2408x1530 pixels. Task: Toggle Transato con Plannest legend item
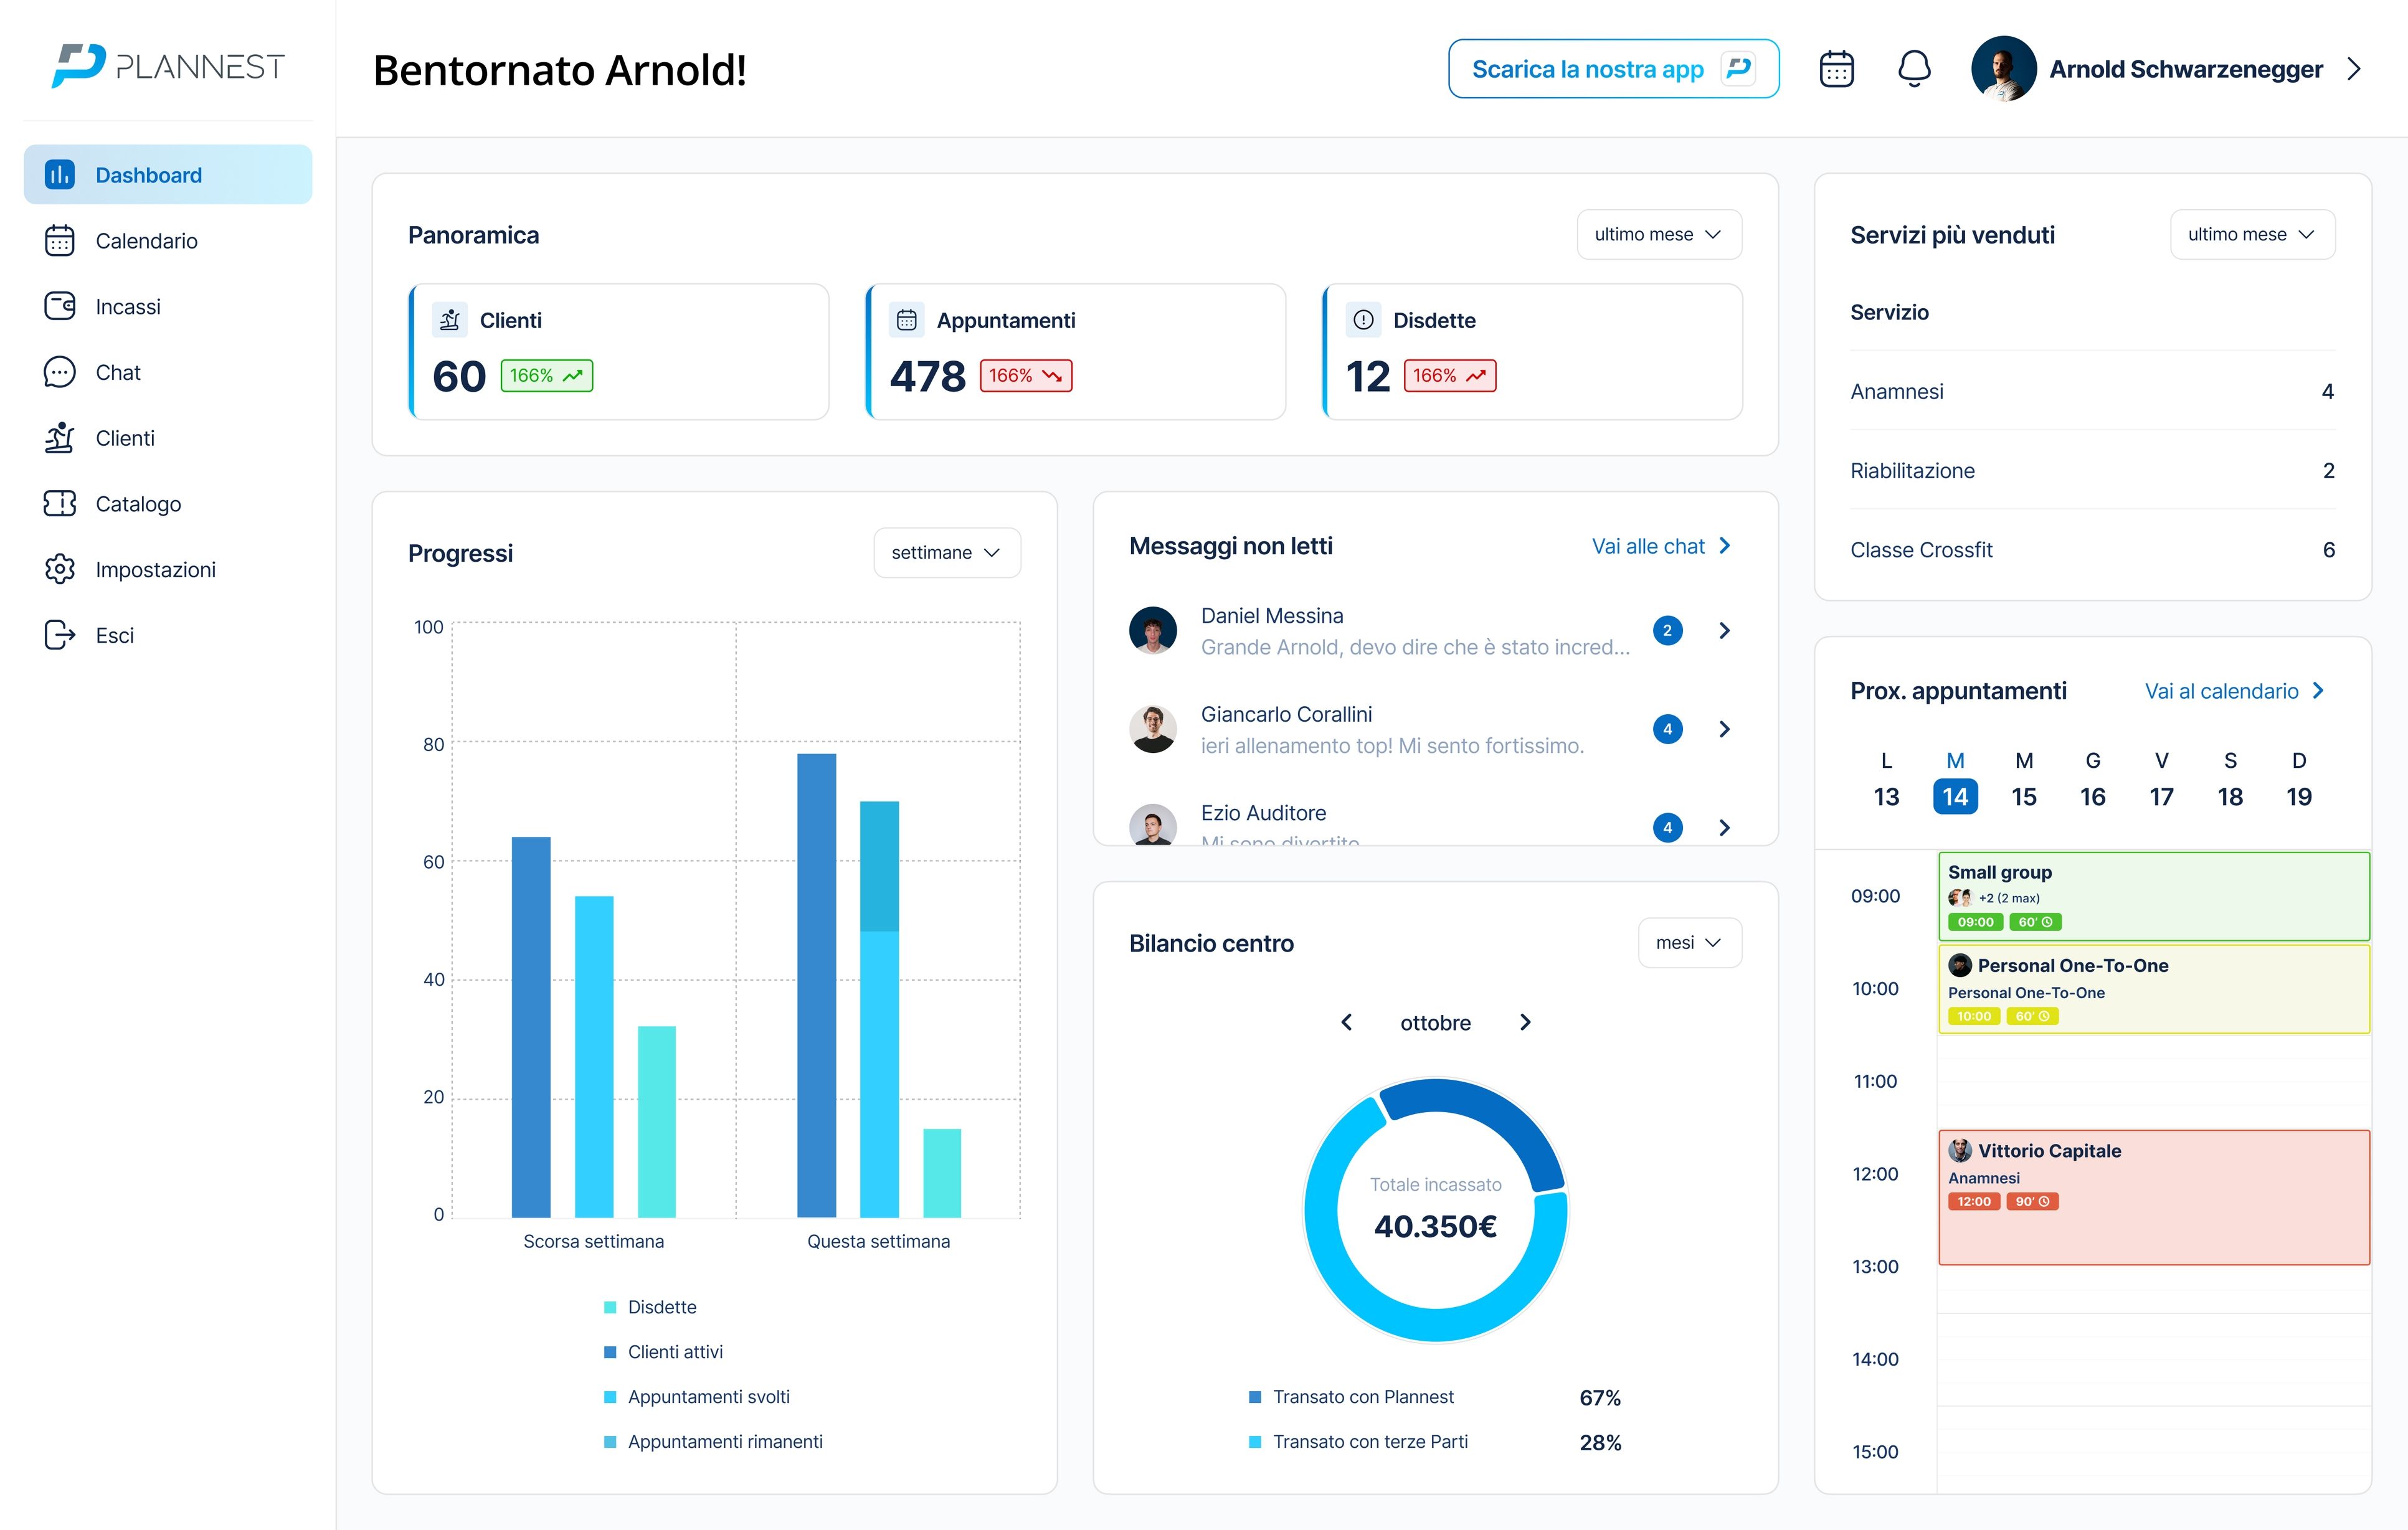1362,1397
